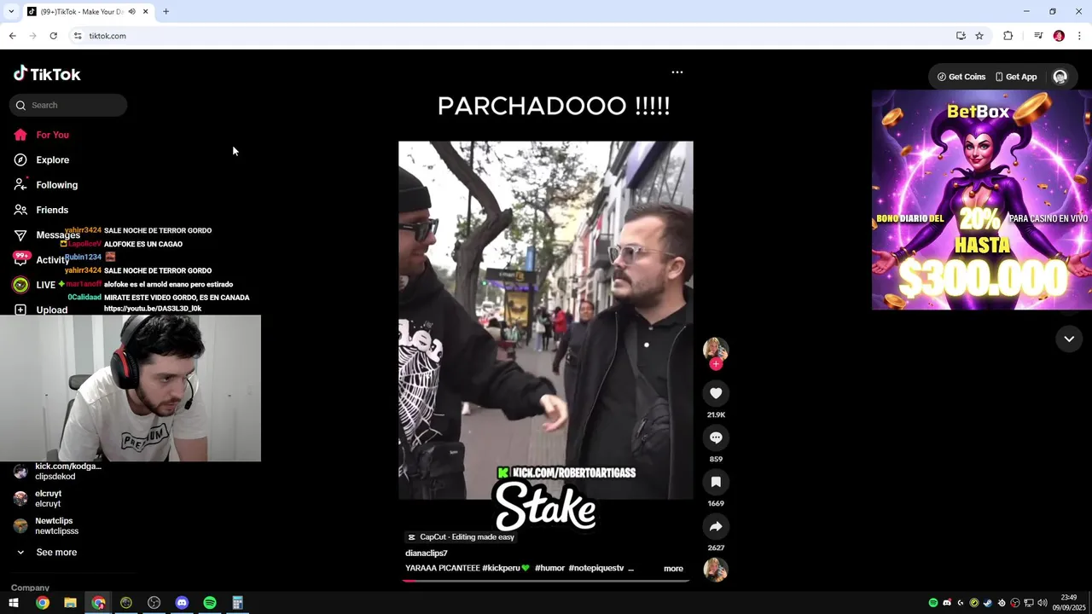
Task: Open OBS Studio from the taskbar
Action: pos(154,603)
